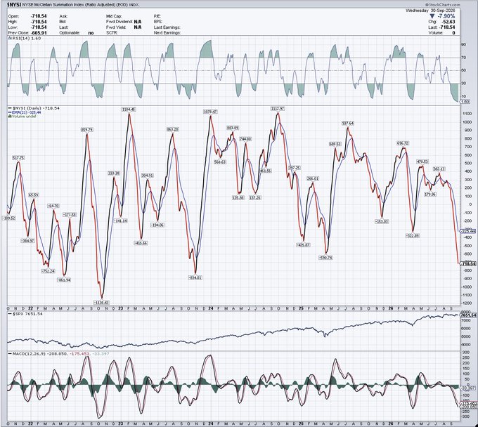The image size is (478, 427).
Task: Click the 382.13 peak label
Action: [x=439, y=169]
